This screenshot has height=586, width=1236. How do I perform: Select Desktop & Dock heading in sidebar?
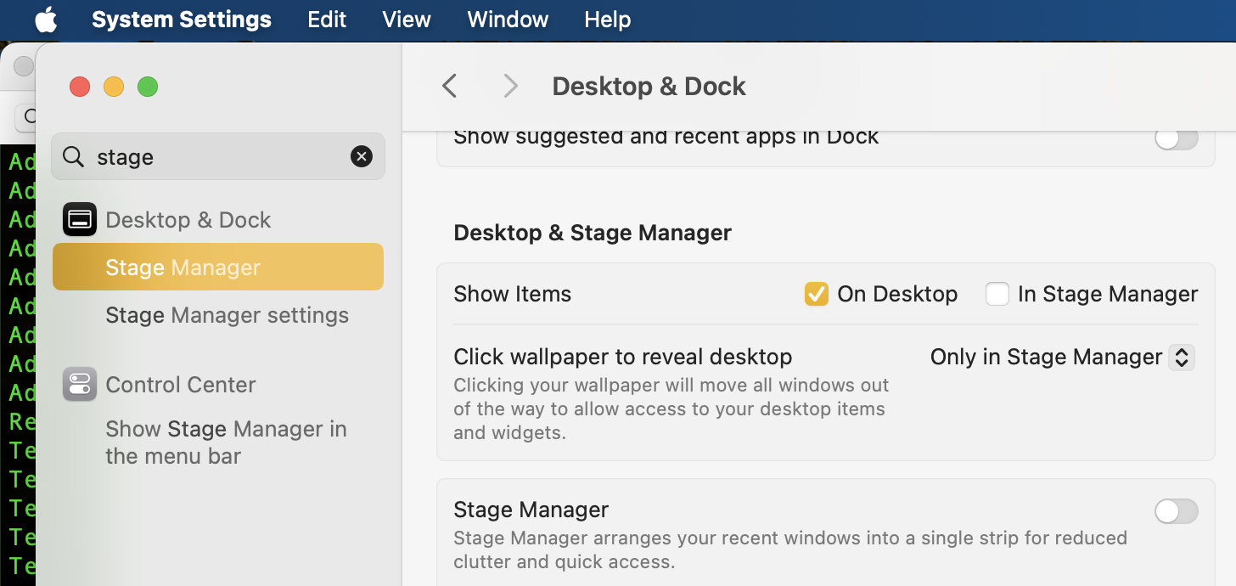tap(188, 220)
